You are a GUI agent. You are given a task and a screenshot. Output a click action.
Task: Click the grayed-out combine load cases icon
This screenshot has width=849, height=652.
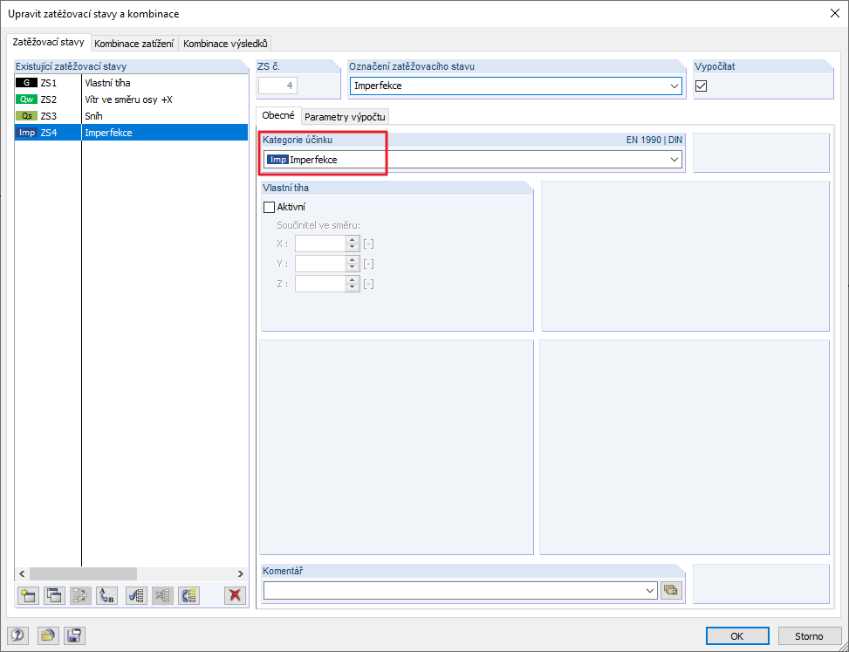point(80,595)
